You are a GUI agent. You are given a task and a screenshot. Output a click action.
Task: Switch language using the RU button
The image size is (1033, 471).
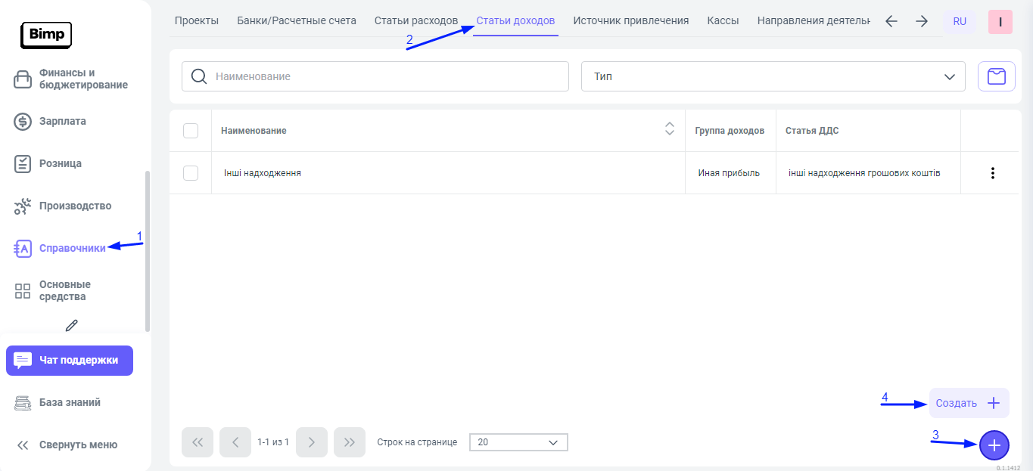959,22
